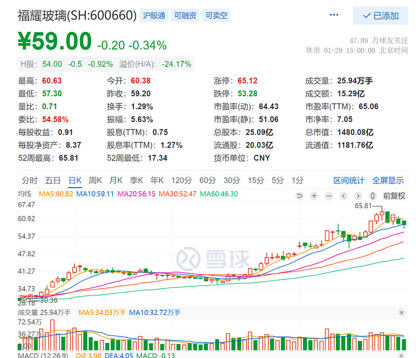Click the volume MA10:32.72万手 label
The image size is (416, 358).
pos(154,313)
